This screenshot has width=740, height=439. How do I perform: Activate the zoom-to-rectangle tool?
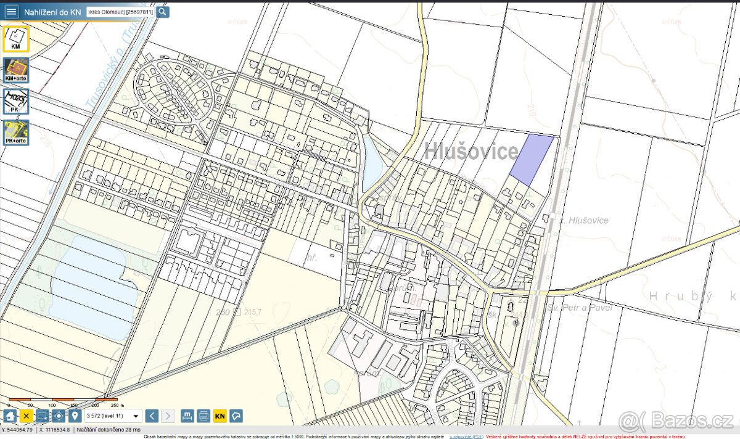click(42, 416)
